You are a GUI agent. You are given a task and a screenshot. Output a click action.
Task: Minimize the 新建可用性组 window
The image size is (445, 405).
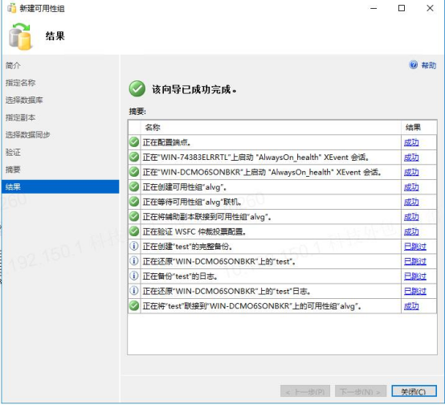pyautogui.click(x=374, y=8)
